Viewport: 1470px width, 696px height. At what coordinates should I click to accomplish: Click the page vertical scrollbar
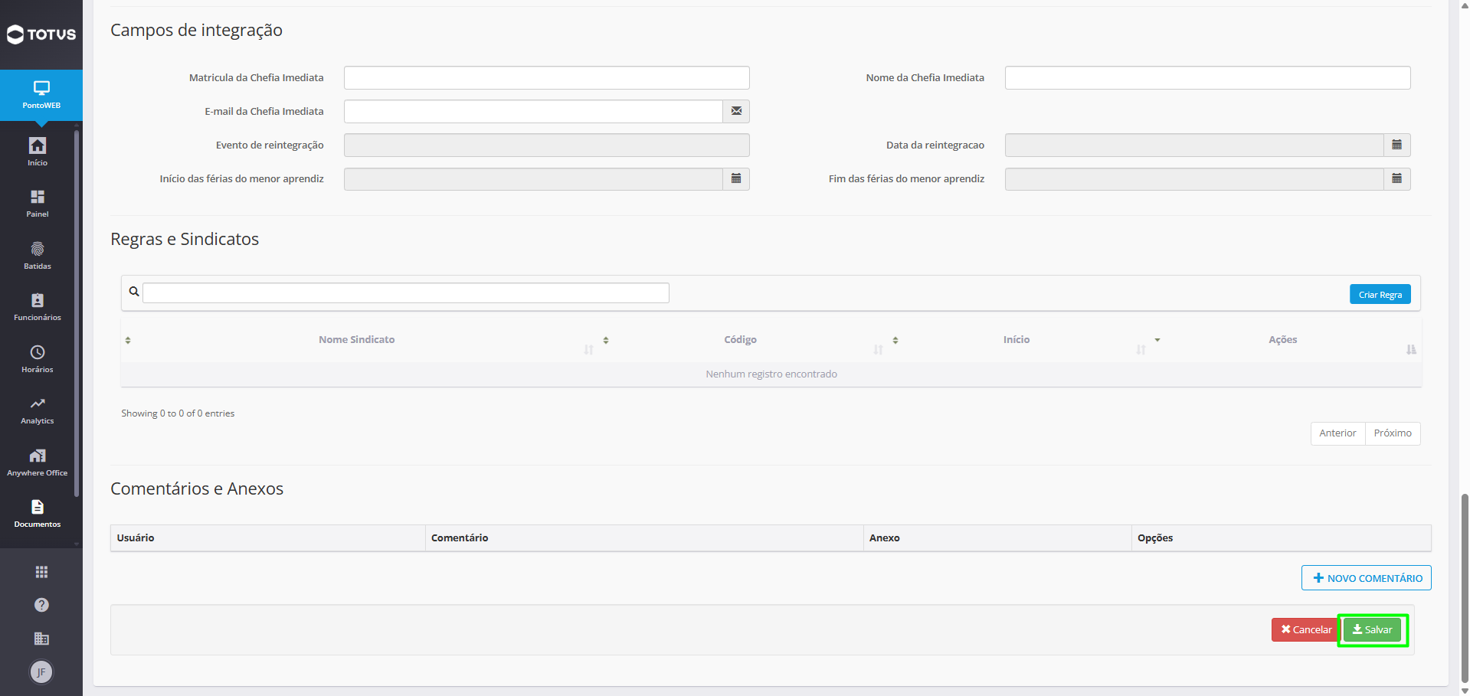[x=1465, y=588]
